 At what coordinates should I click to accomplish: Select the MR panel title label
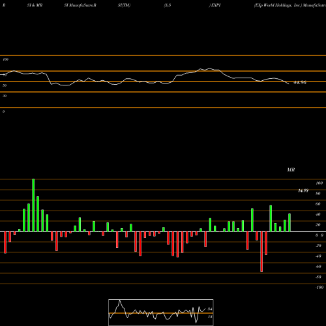pyautogui.click(x=291, y=170)
